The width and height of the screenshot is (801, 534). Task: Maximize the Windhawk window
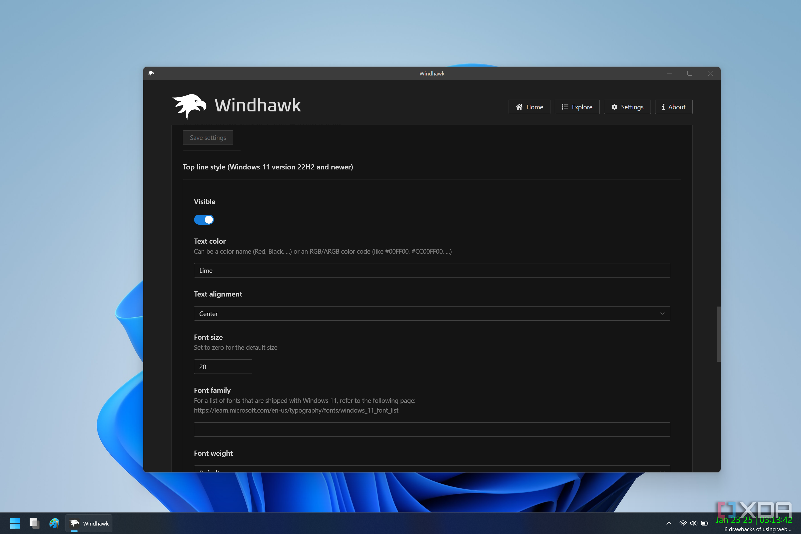tap(690, 73)
